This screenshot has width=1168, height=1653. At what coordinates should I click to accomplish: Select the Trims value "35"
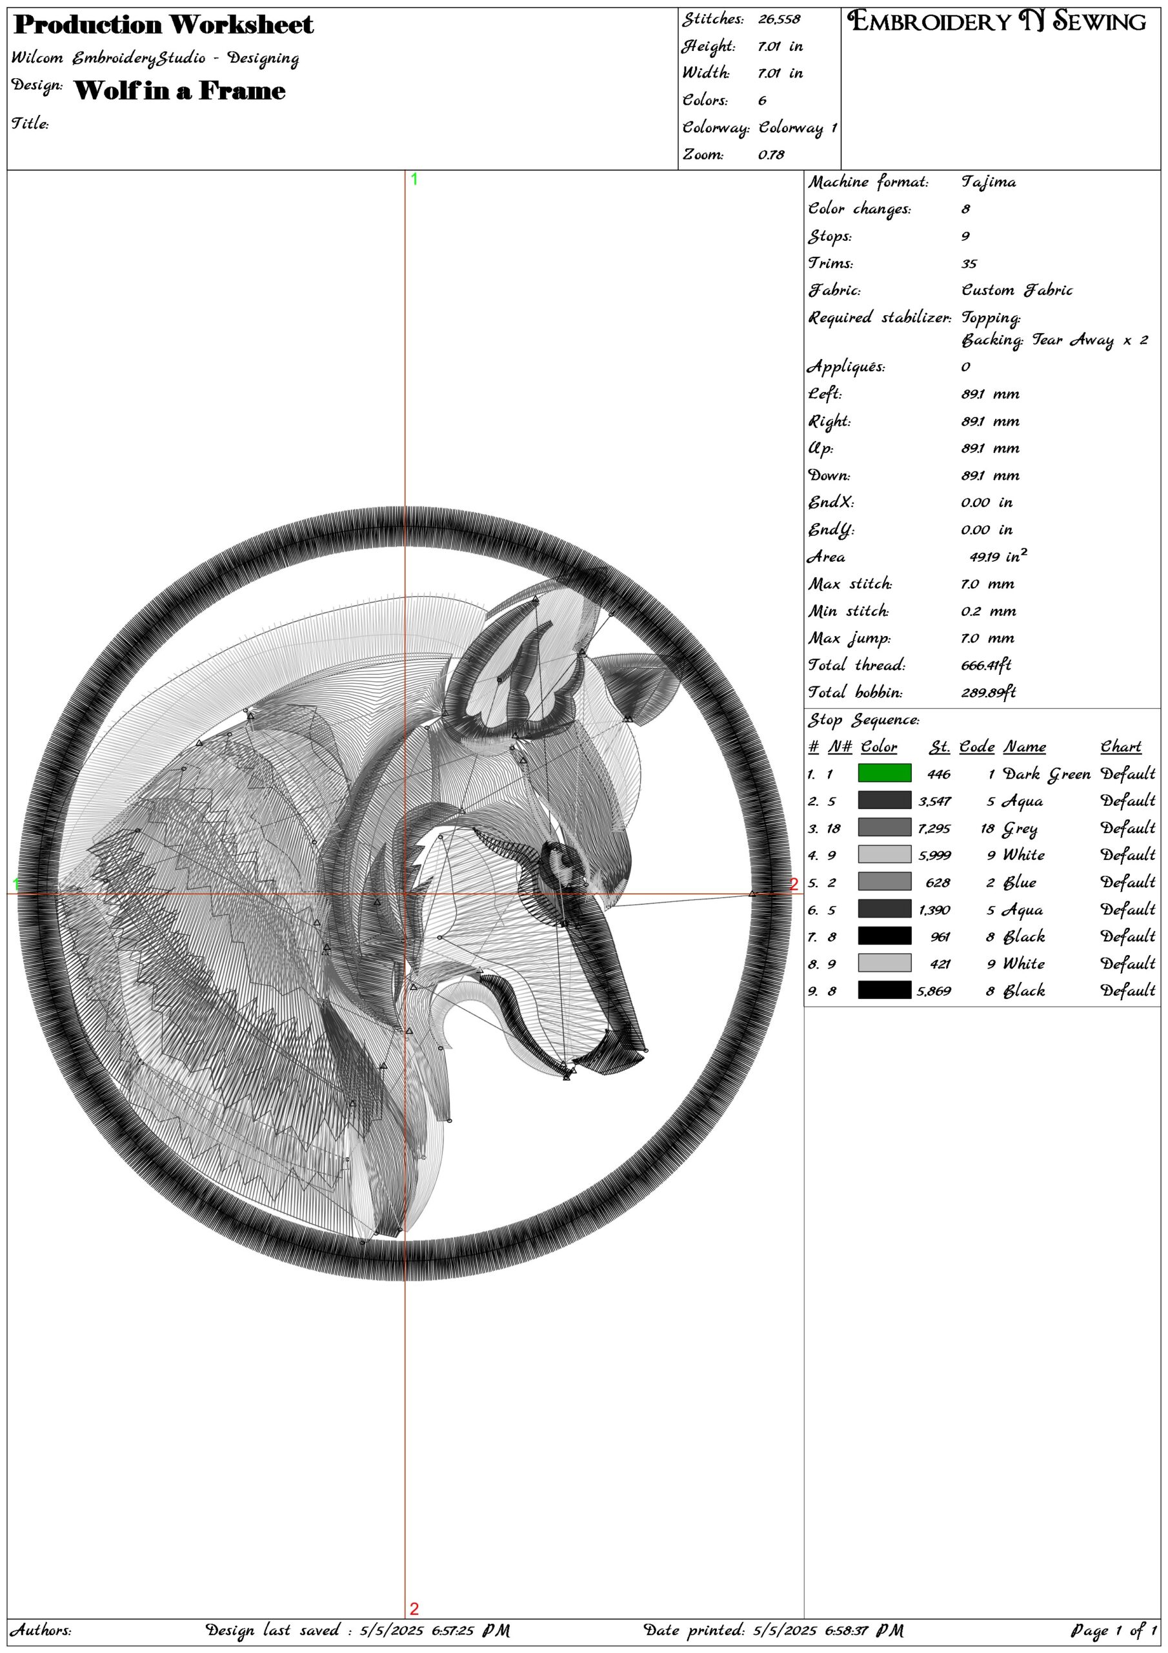pyautogui.click(x=969, y=263)
